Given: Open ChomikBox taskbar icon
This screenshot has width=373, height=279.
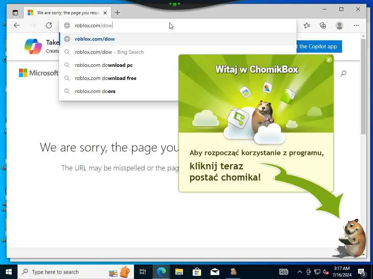Looking at the screenshot, I should click(233, 272).
